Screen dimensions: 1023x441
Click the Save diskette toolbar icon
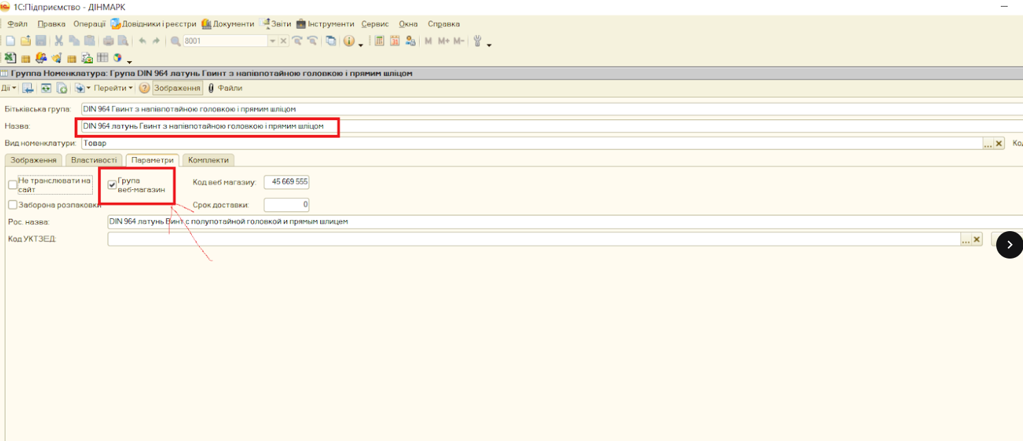(41, 41)
